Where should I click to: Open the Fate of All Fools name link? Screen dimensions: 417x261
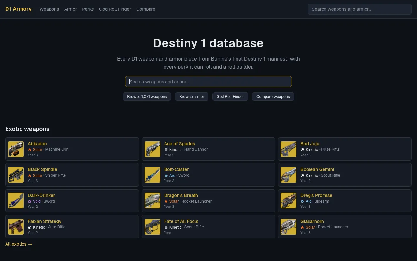pyautogui.click(x=181, y=221)
